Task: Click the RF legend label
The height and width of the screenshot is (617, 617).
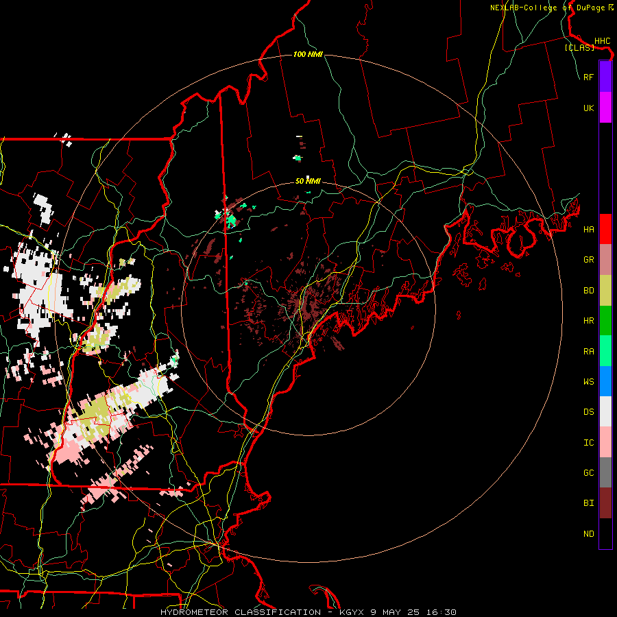Action: (589, 77)
